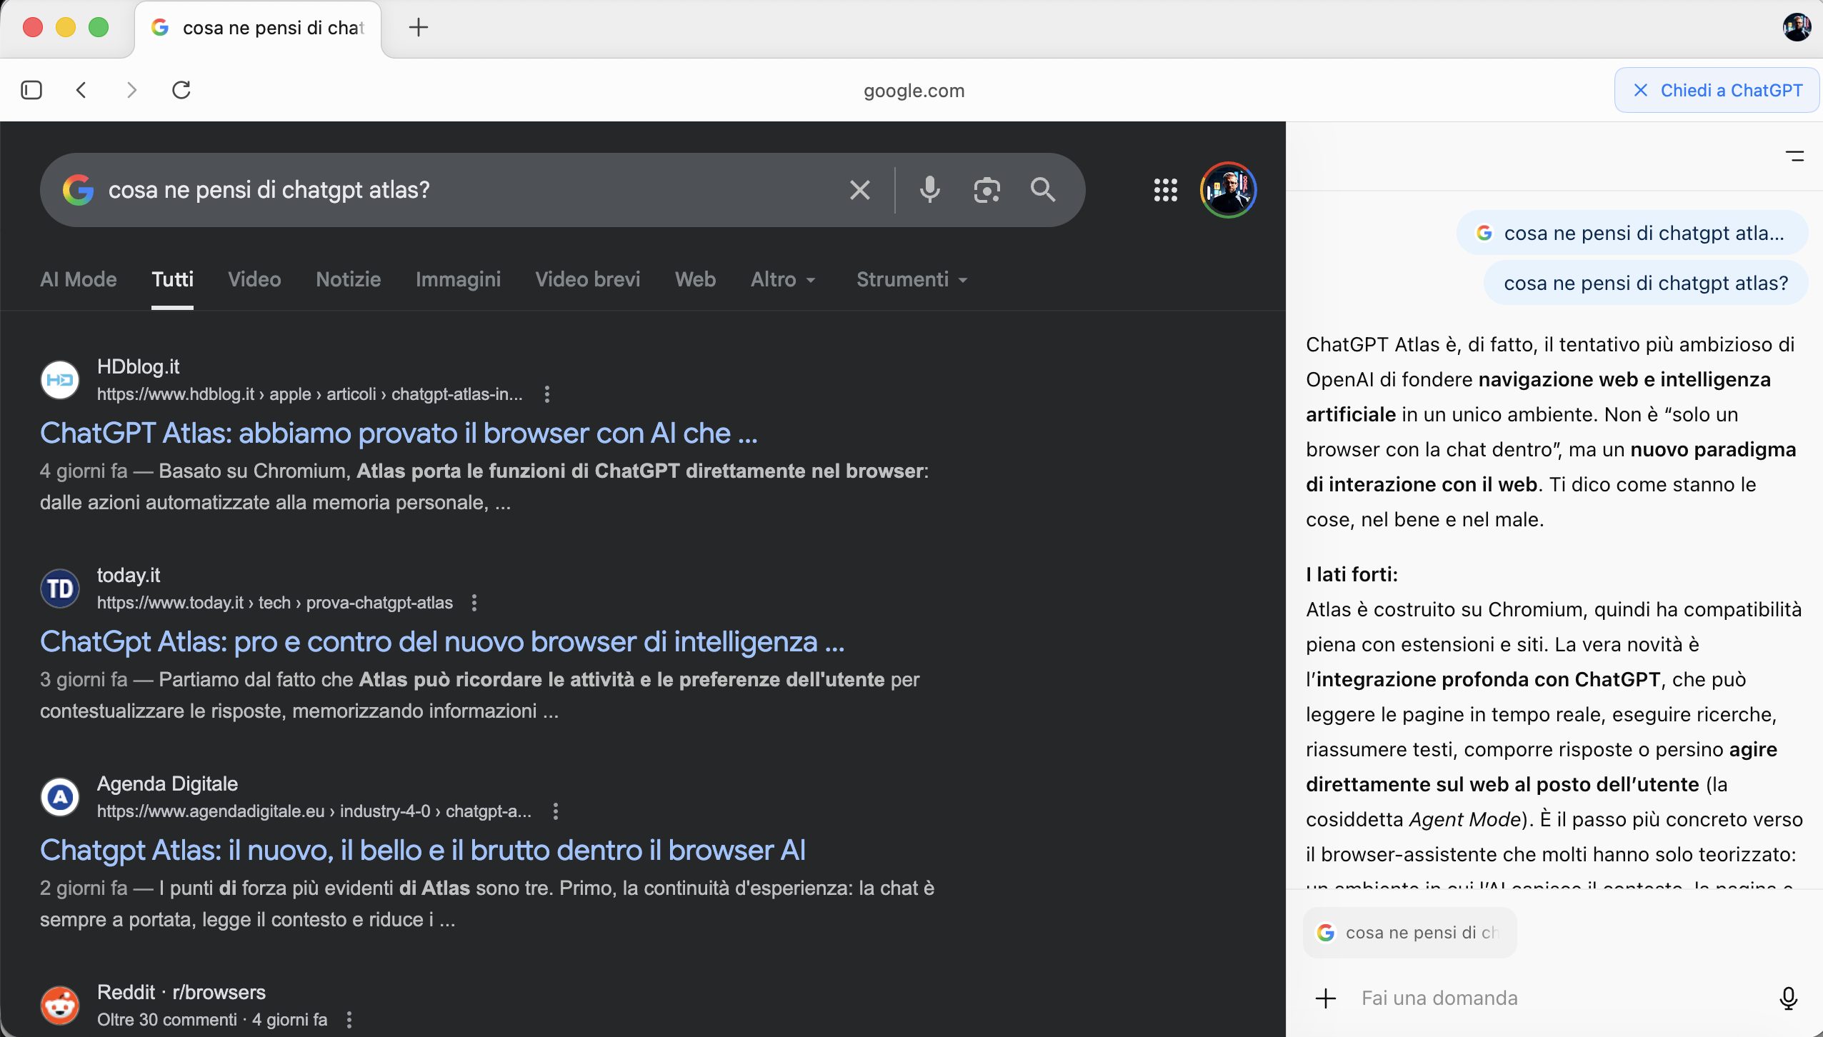Toggle Chiedi a ChatGPT sidebar button
The image size is (1823, 1037).
[x=1717, y=90]
